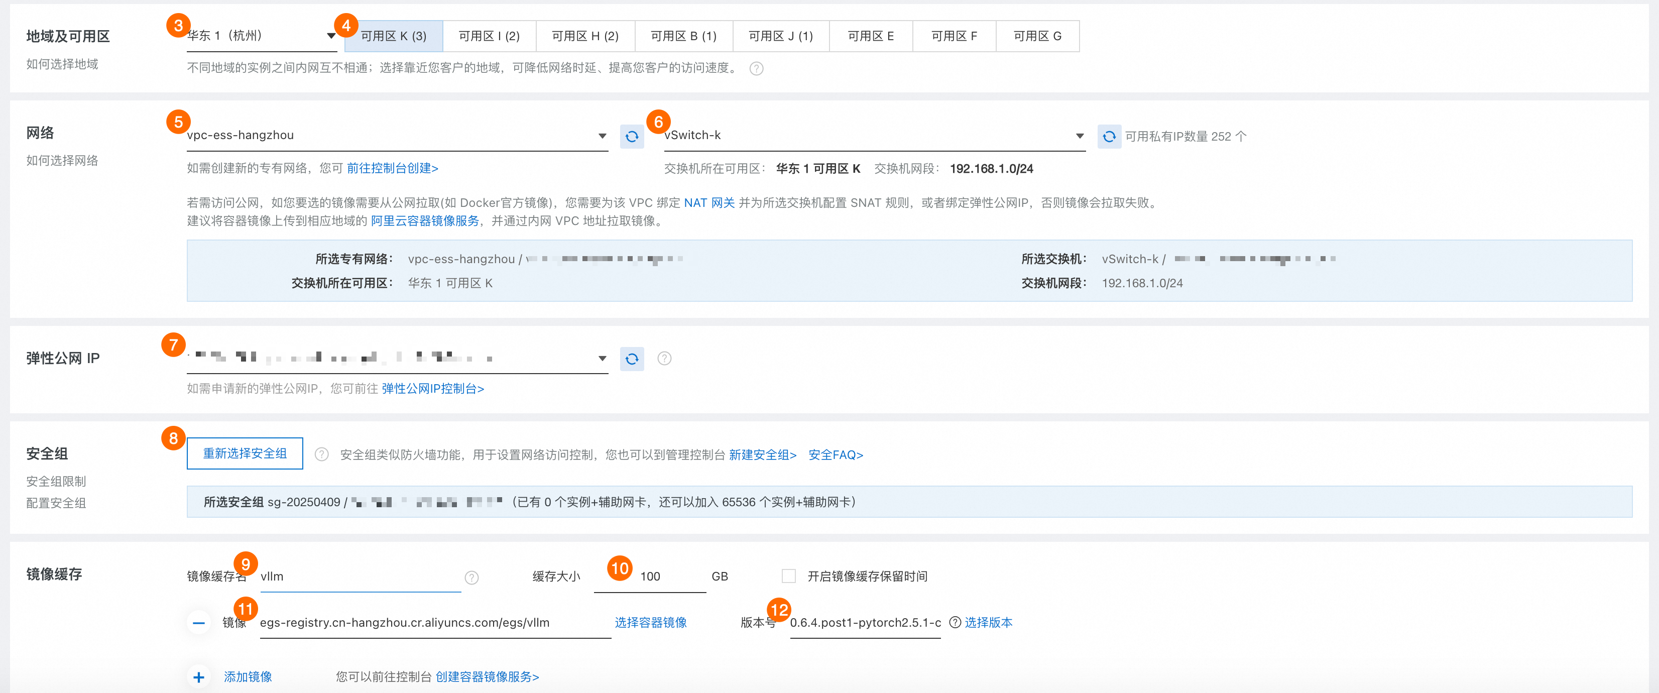Image resolution: width=1659 pixels, height=693 pixels.
Task: Select zone tab 可用区 I (2)
Action: point(489,36)
